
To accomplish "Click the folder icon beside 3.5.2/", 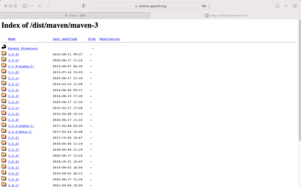I will [4, 143].
